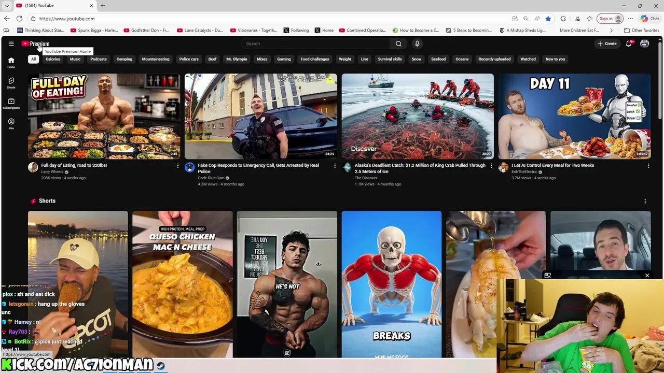The height and width of the screenshot is (373, 664).
Task: Open browser Extensions puzzle icon
Action: (x=563, y=19)
